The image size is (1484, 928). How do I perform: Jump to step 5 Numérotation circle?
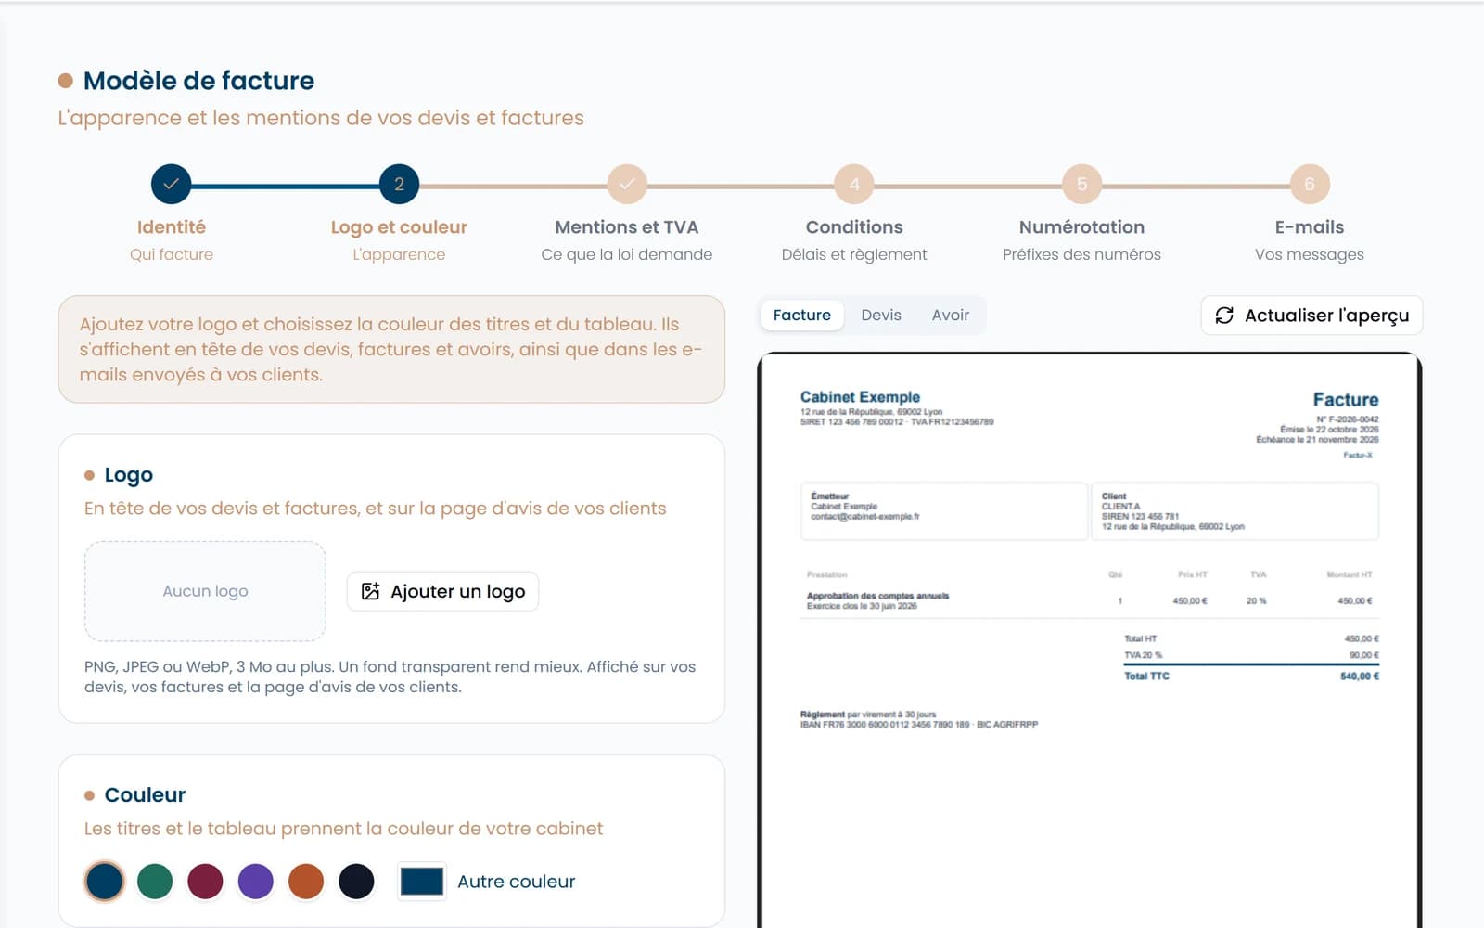1081,184
